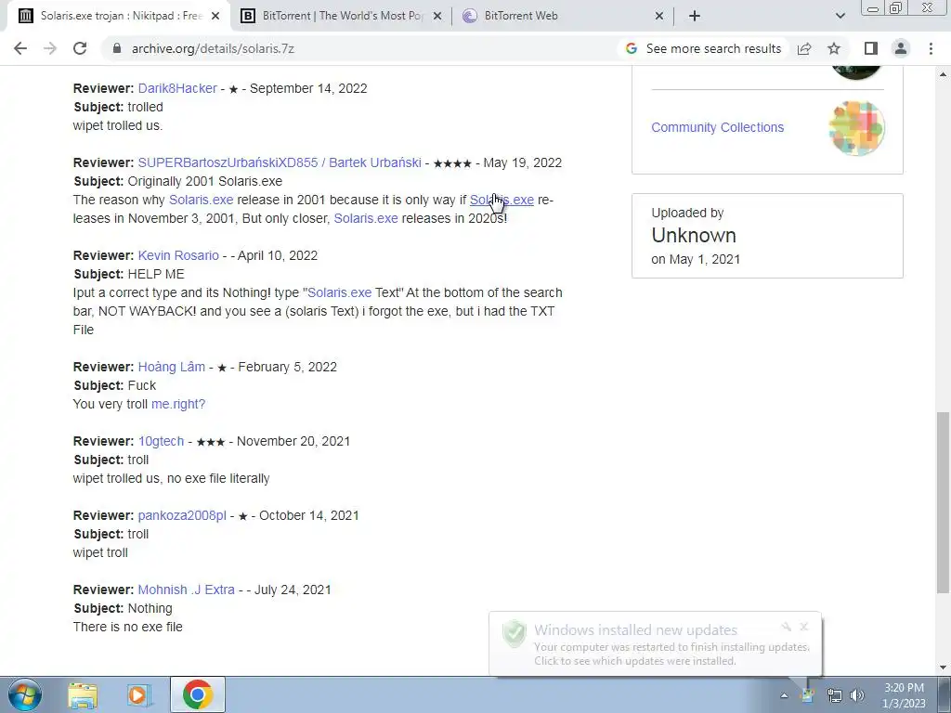Click scrollbar down arrow
The width and height of the screenshot is (951, 713).
point(944,668)
